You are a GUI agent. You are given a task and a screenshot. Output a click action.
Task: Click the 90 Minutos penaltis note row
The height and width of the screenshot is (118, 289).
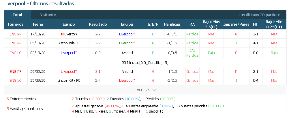[x=145, y=63]
